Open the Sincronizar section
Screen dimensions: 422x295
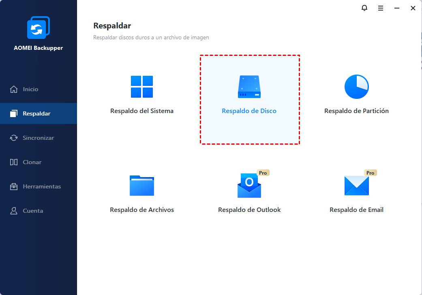tap(39, 138)
